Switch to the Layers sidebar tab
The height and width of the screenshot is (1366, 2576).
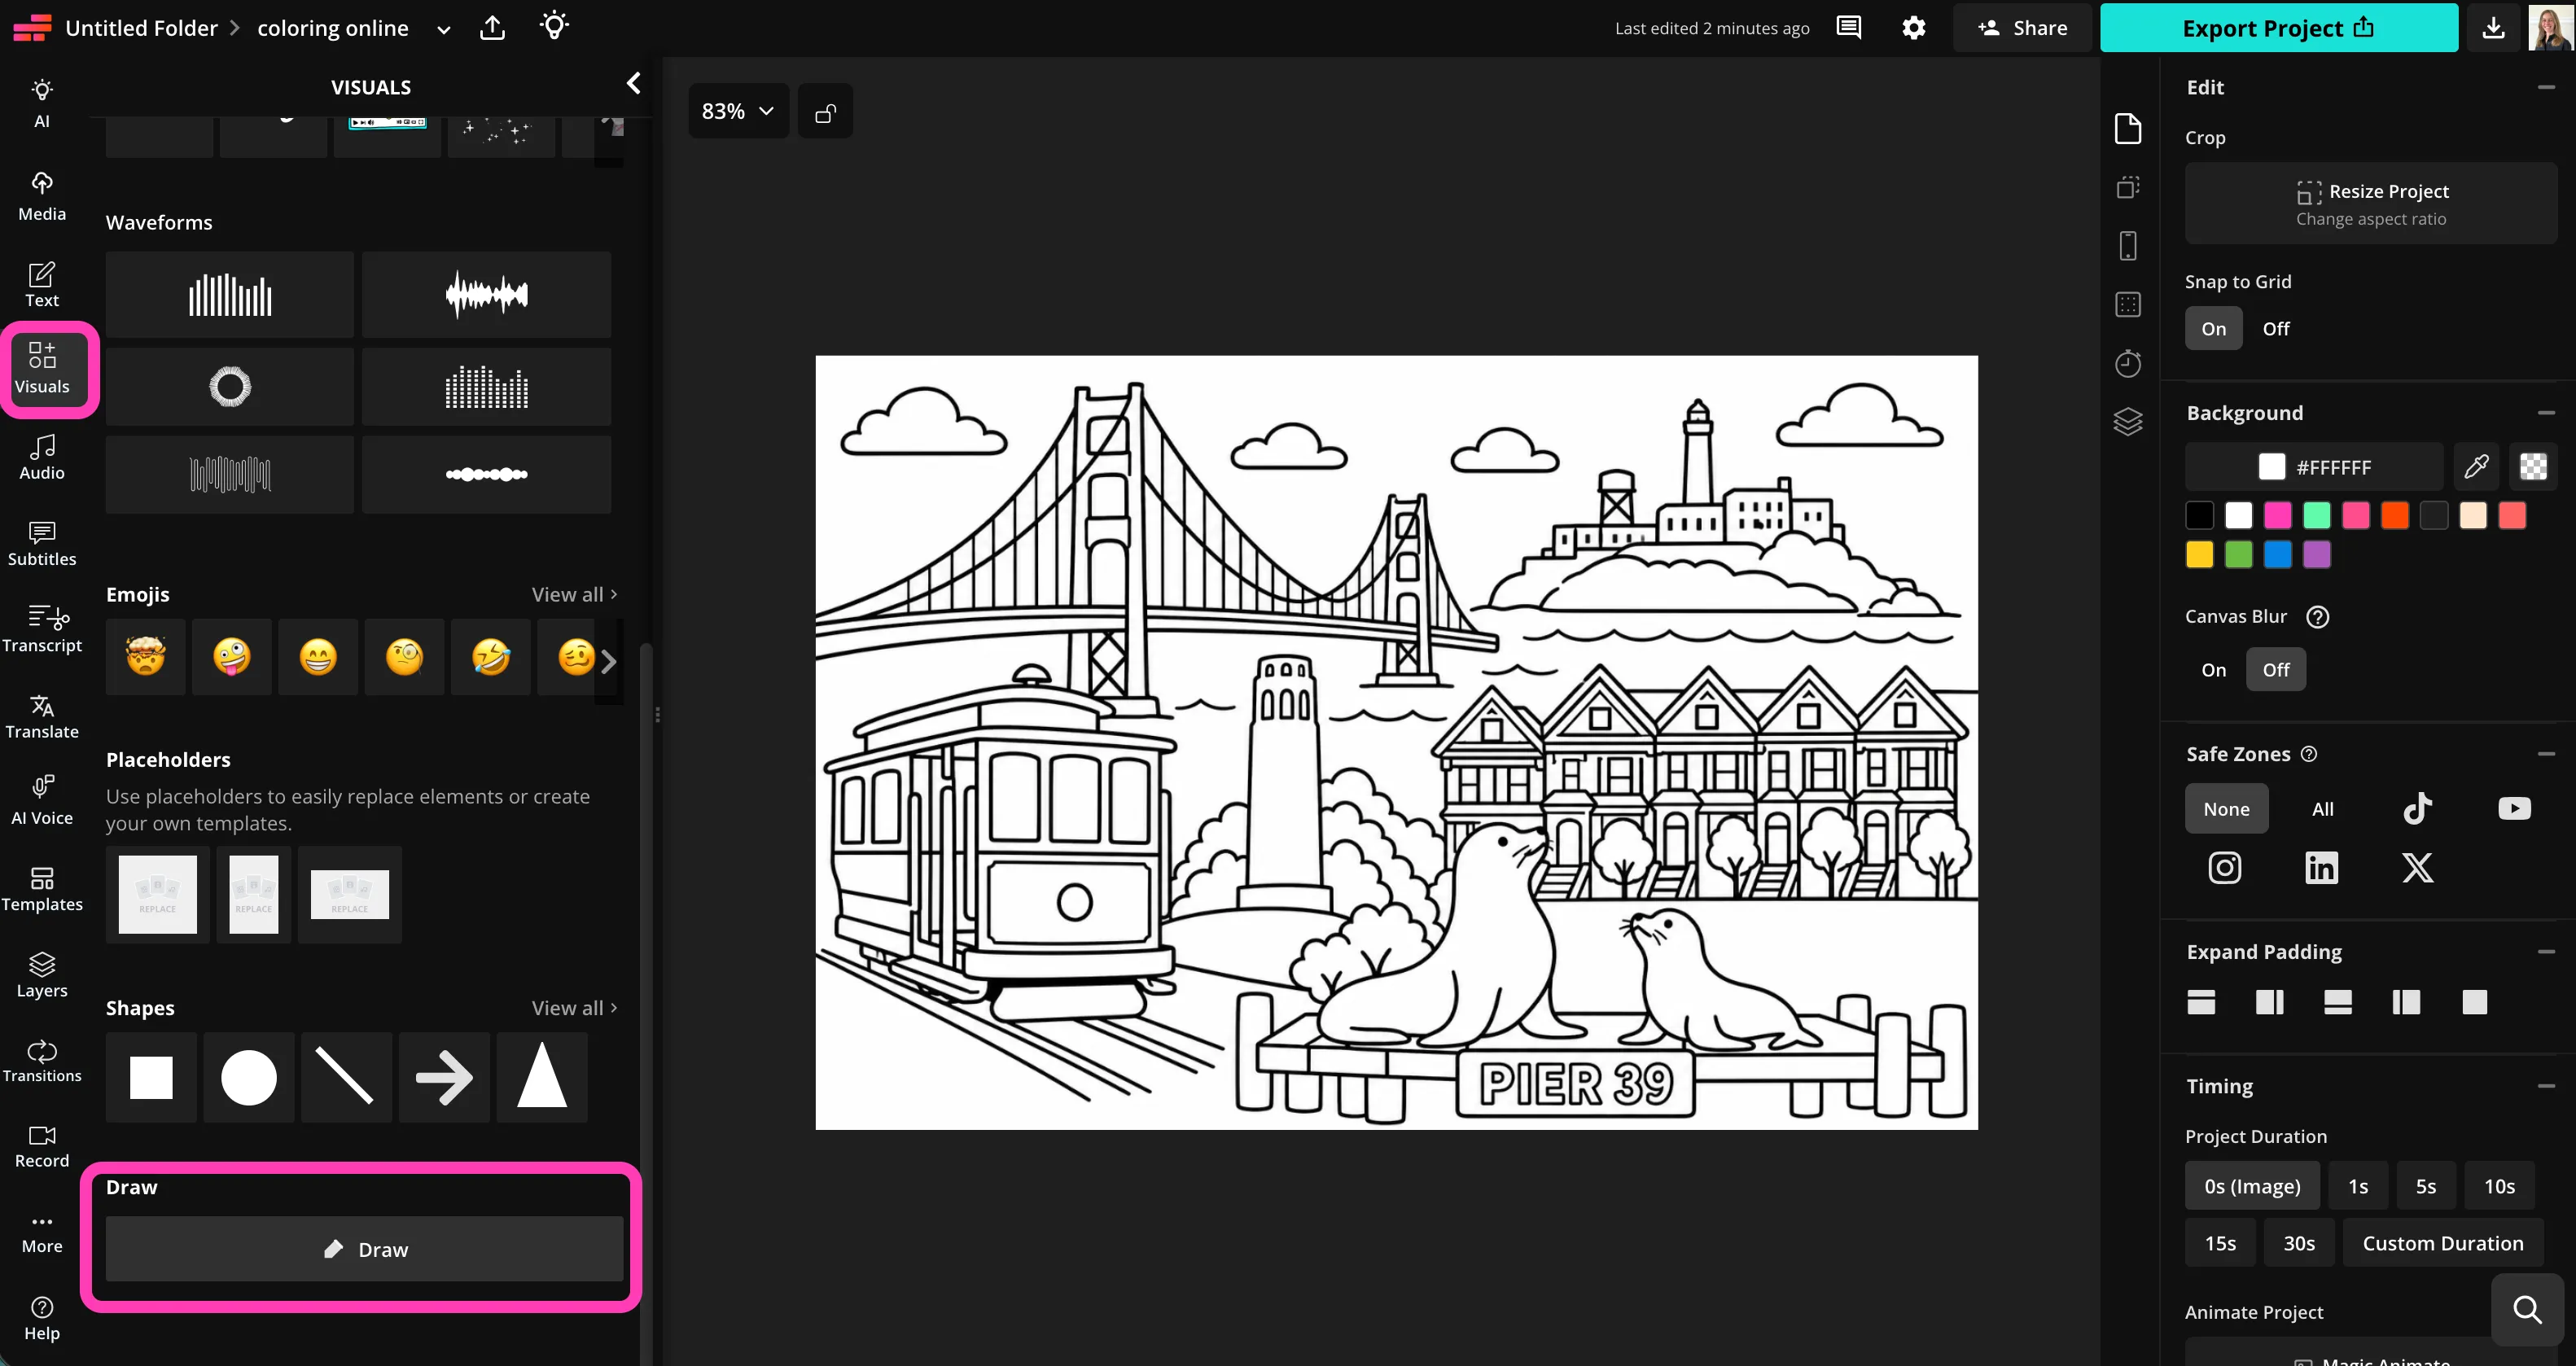click(42, 975)
